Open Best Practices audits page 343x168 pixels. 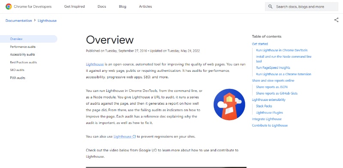point(24,62)
